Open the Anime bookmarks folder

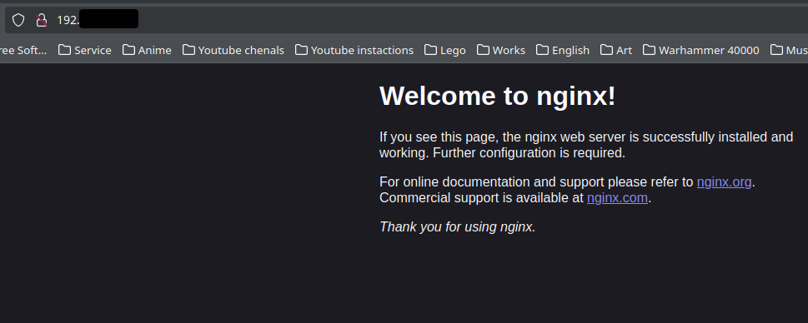pos(147,50)
